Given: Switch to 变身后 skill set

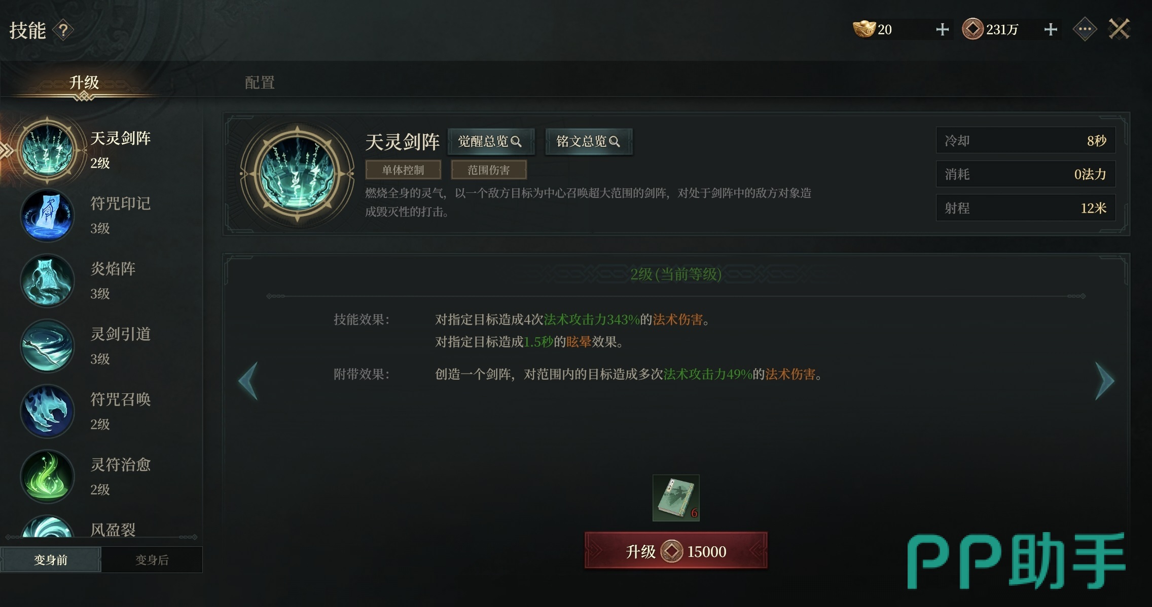Looking at the screenshot, I should click(152, 559).
